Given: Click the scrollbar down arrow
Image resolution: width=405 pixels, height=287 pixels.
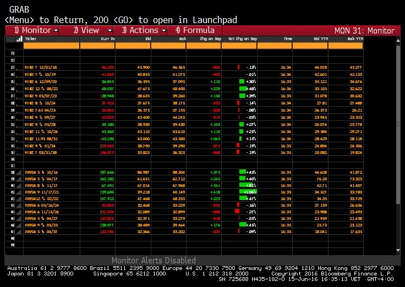Looking at the screenshot, I should (x=398, y=250).
